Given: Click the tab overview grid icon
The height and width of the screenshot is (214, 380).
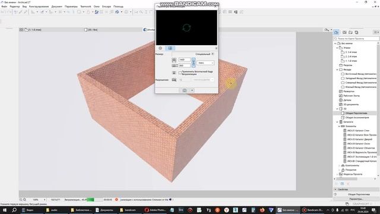Looking at the screenshot, I should 21,30.
